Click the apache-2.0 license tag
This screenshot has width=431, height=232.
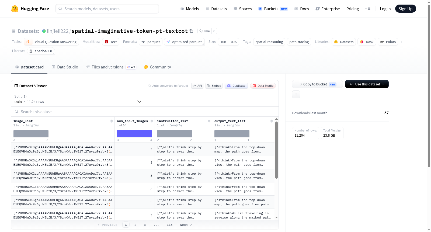point(41,51)
